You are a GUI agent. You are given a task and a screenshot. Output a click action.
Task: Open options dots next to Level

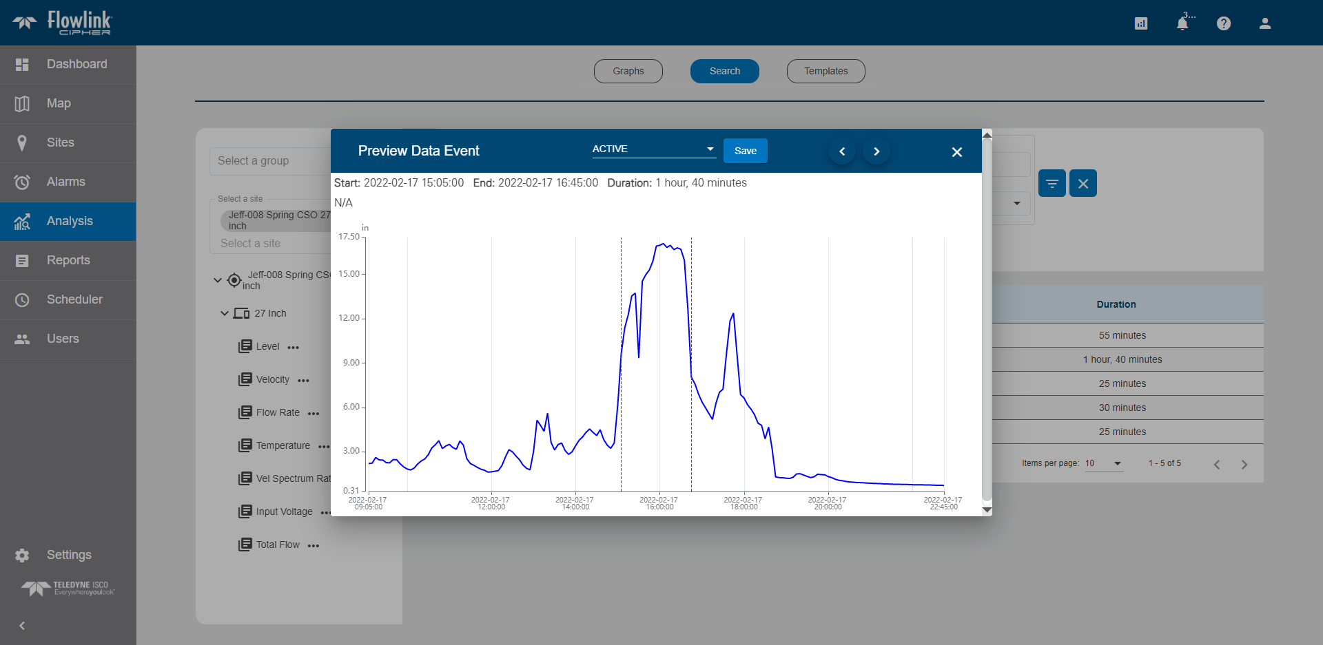[x=294, y=348]
